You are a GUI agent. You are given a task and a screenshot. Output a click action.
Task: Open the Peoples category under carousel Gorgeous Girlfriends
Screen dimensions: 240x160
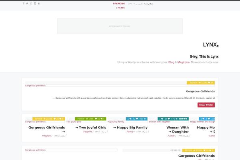[46, 136]
